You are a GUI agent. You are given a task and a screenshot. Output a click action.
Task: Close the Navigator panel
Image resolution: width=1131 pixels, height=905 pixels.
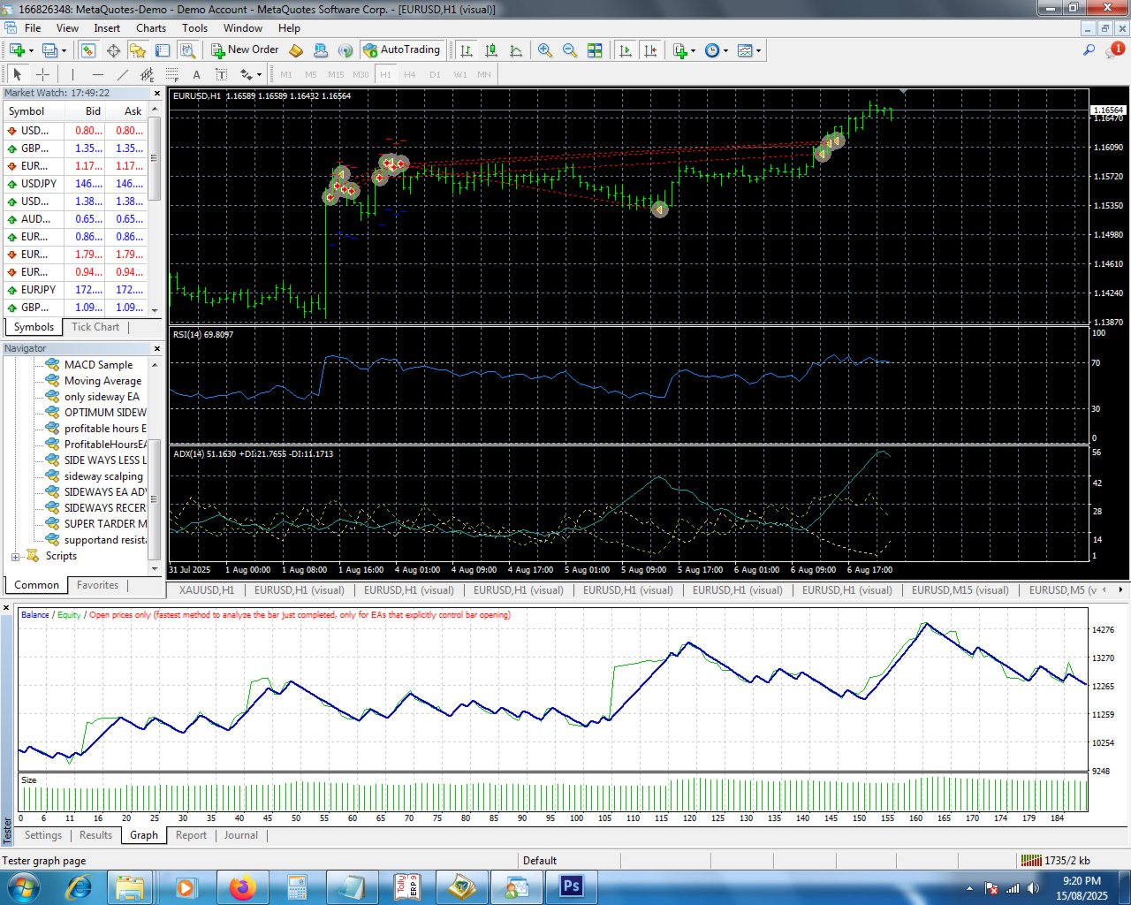click(x=157, y=348)
